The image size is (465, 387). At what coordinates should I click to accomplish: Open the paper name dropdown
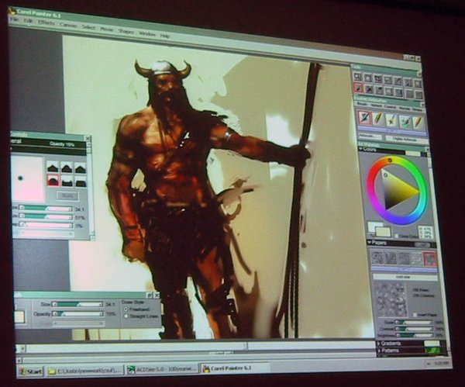coord(405,277)
